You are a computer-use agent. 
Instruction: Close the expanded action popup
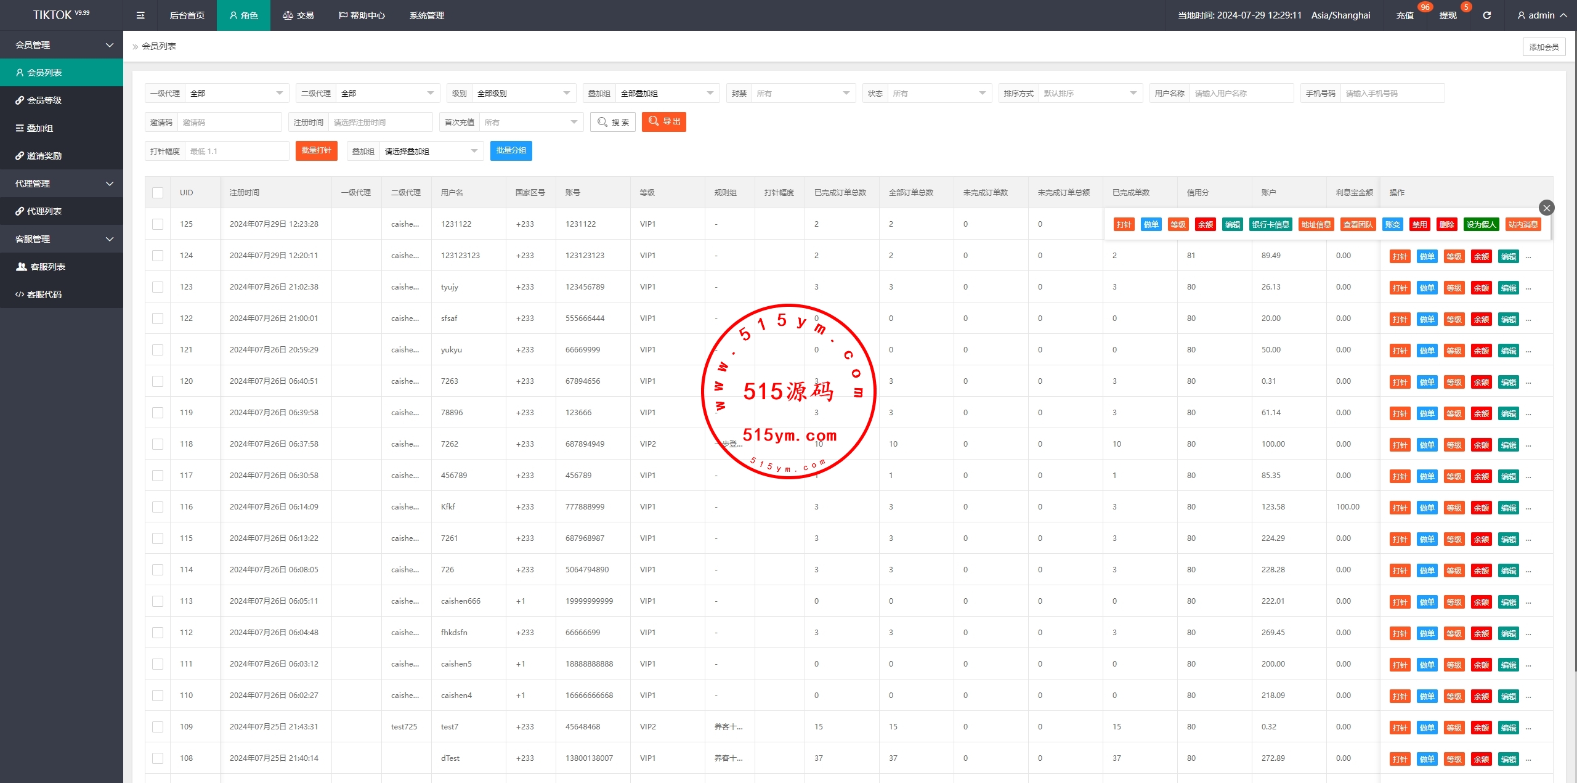tap(1546, 208)
